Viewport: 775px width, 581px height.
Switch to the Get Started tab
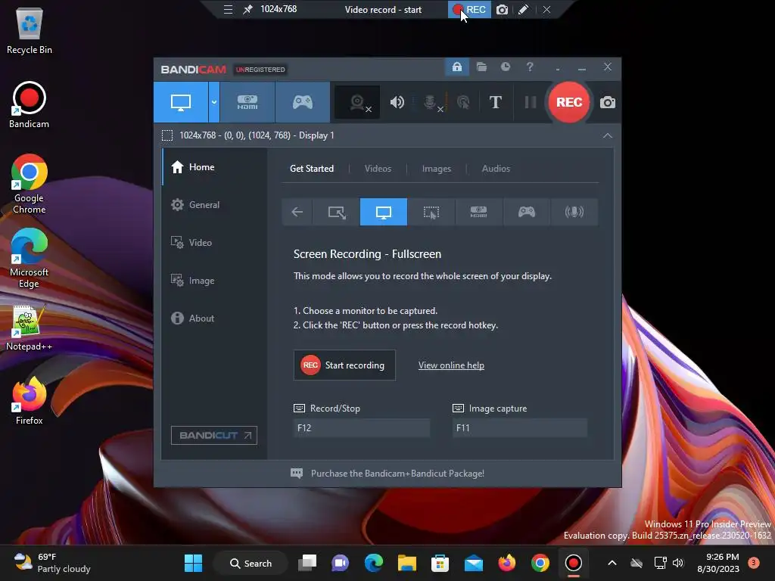point(311,169)
